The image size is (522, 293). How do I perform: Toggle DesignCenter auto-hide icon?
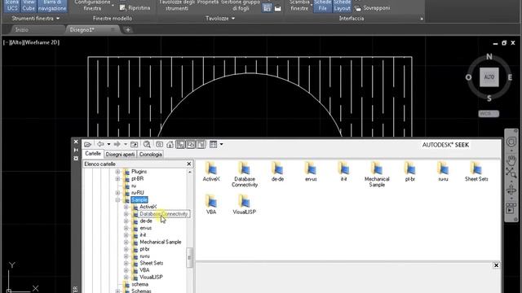coord(76,150)
